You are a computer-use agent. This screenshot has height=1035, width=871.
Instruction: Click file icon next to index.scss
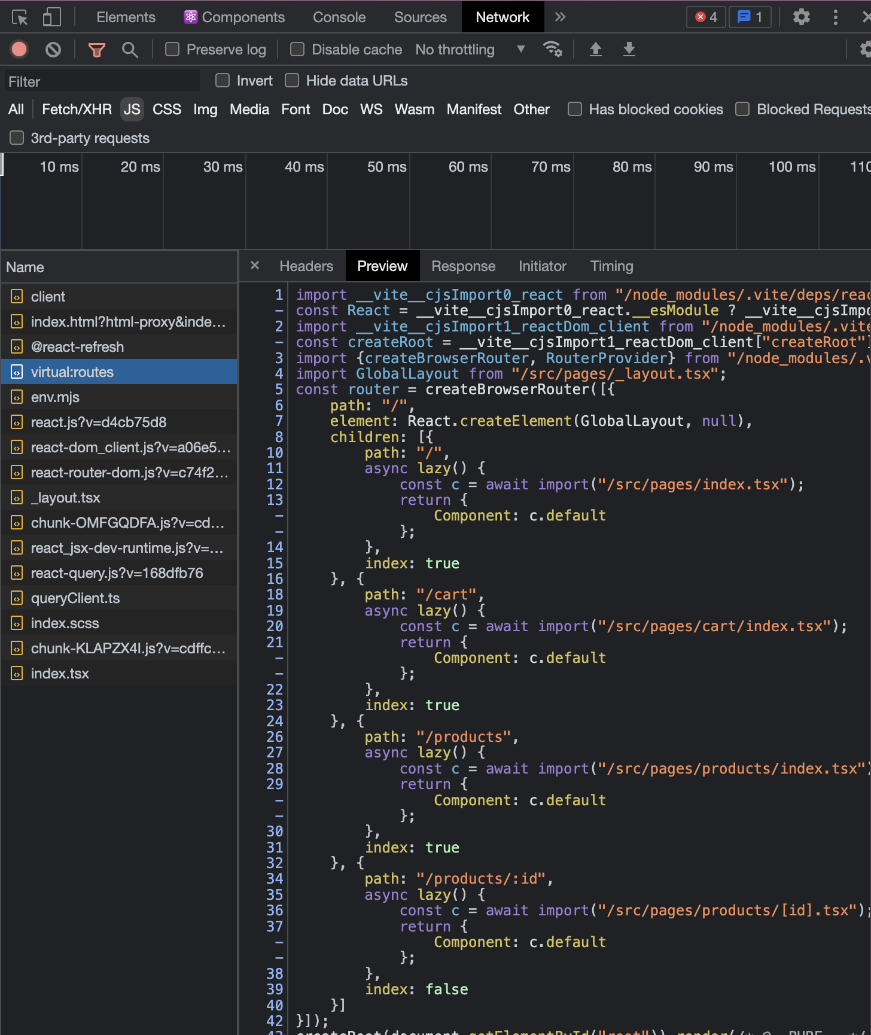[17, 623]
